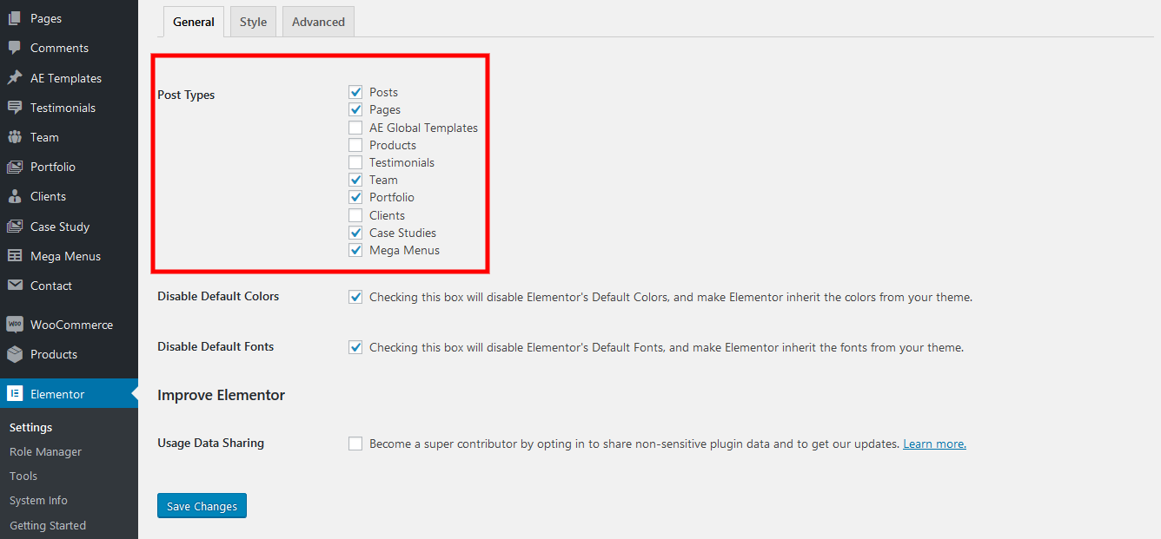1161x539 pixels.
Task: Check the Clients post type checkbox
Action: point(355,215)
